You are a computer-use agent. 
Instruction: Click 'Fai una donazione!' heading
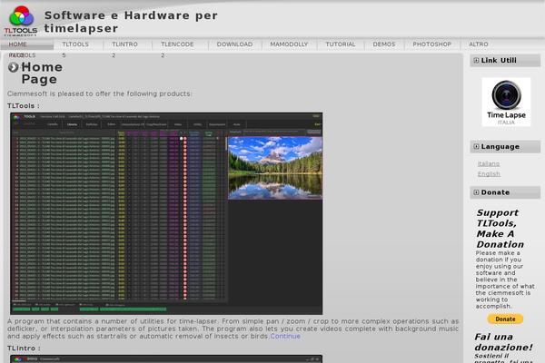503,342
